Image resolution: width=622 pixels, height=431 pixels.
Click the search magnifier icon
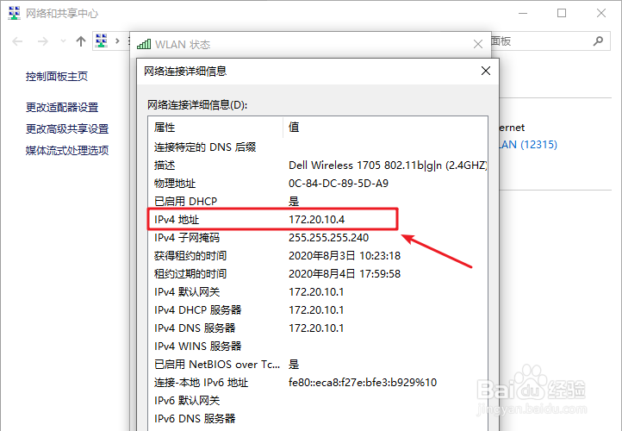pyautogui.click(x=598, y=41)
